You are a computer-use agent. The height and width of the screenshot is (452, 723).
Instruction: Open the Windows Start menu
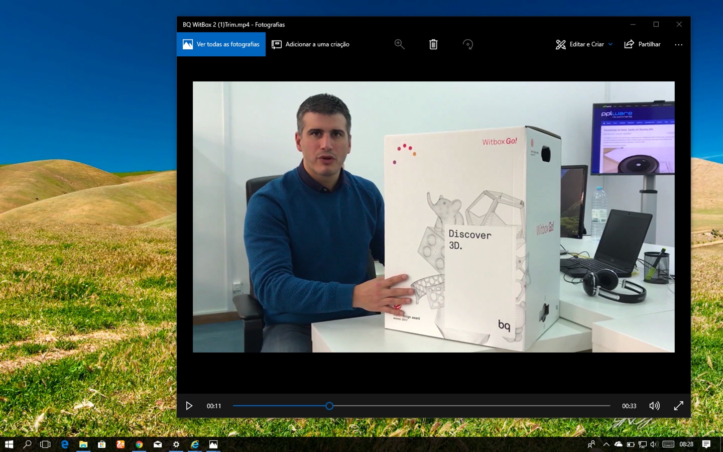pos(9,444)
